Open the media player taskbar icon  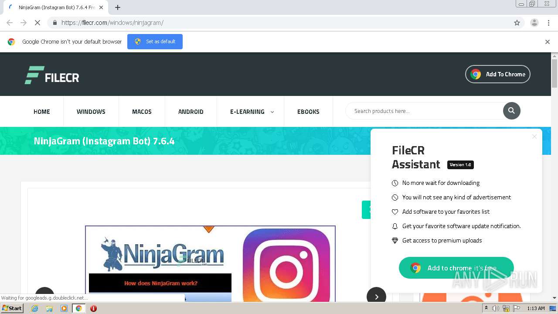tap(64, 308)
